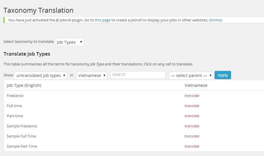Select the Sample Full Time job type cell
The width and height of the screenshot is (264, 156).
coord(21,136)
